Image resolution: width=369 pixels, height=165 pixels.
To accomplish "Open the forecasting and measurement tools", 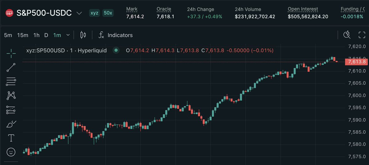I will [11, 110].
